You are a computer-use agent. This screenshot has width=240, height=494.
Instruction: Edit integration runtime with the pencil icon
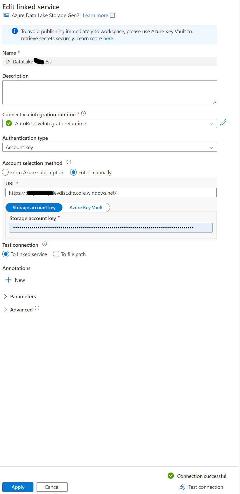(x=223, y=122)
